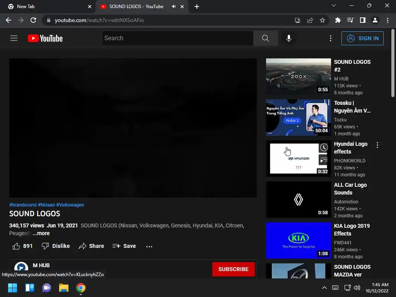Open Chat from the taskbar
This screenshot has width=396, height=297.
(x=46, y=288)
